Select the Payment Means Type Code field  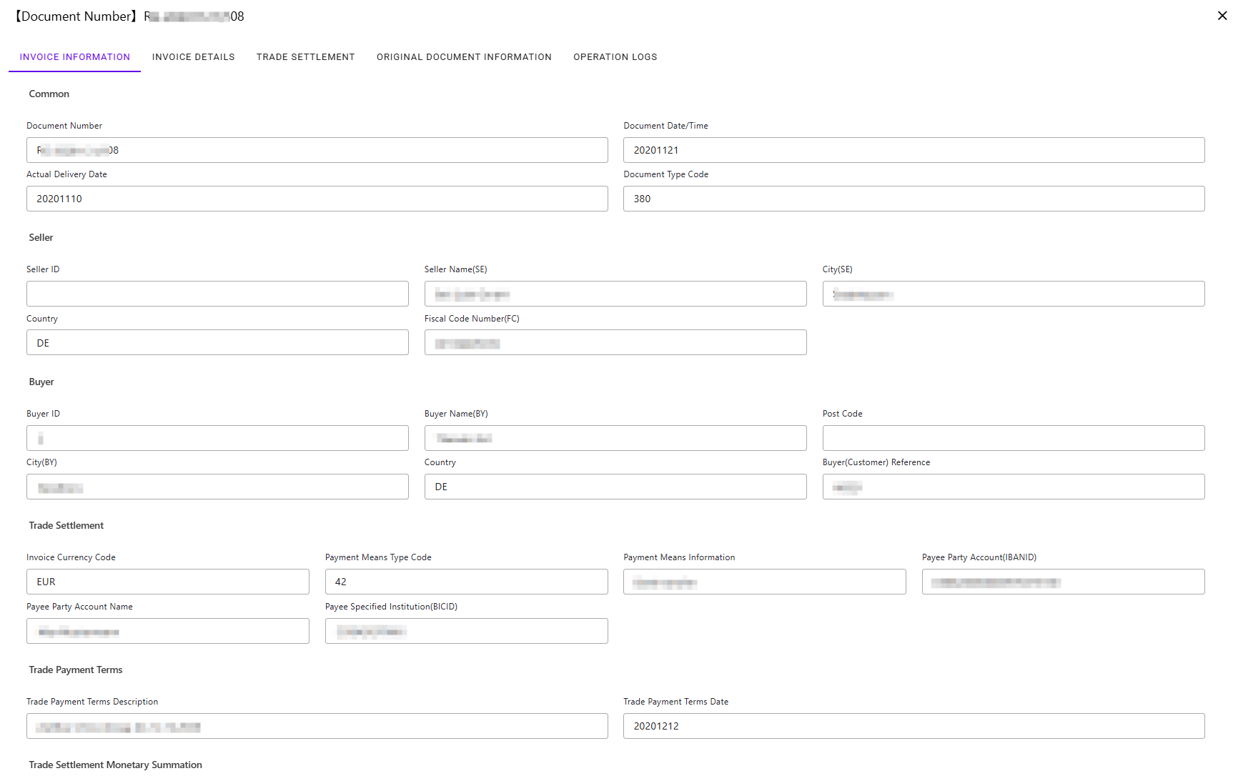[x=466, y=582]
